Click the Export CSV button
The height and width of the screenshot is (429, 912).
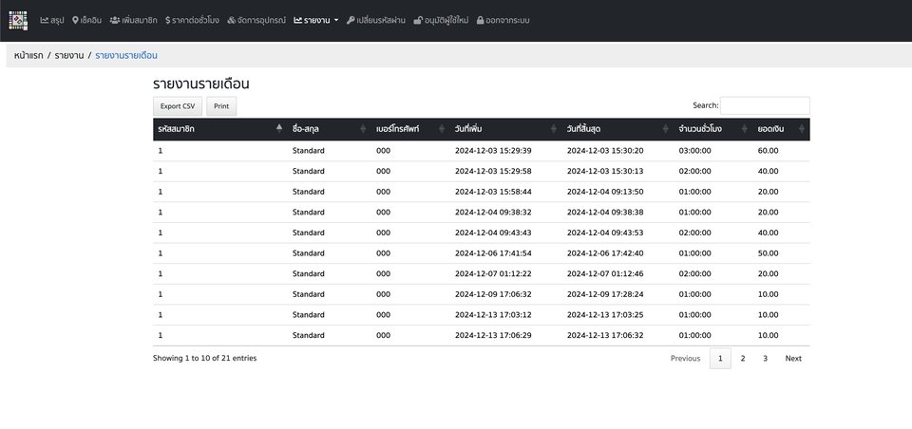[x=177, y=106]
